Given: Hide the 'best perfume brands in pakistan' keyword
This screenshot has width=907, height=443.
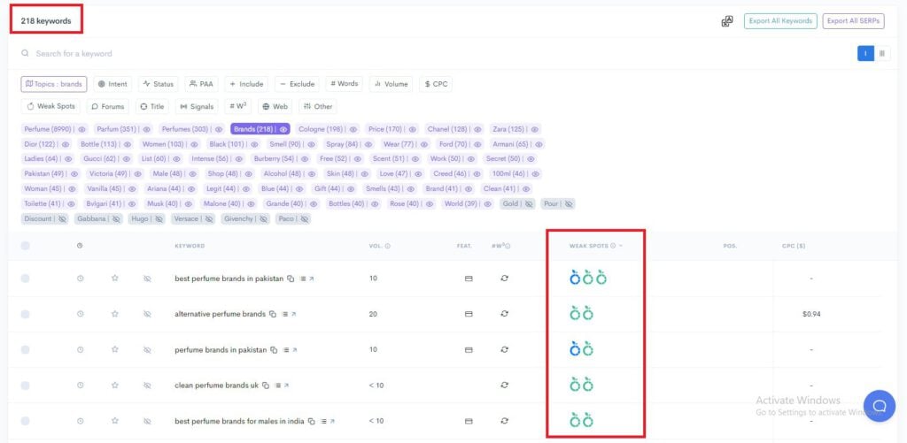Looking at the screenshot, I should [147, 279].
